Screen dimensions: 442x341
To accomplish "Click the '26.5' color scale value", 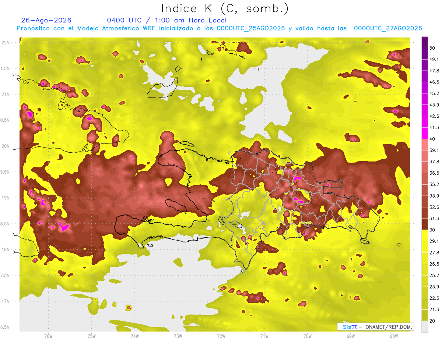I will click(x=434, y=264).
